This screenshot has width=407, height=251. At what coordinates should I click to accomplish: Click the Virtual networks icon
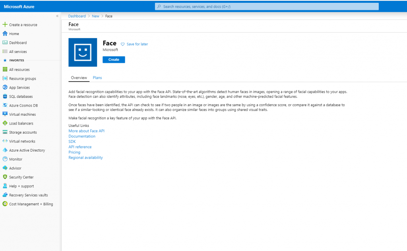[x=5, y=141]
